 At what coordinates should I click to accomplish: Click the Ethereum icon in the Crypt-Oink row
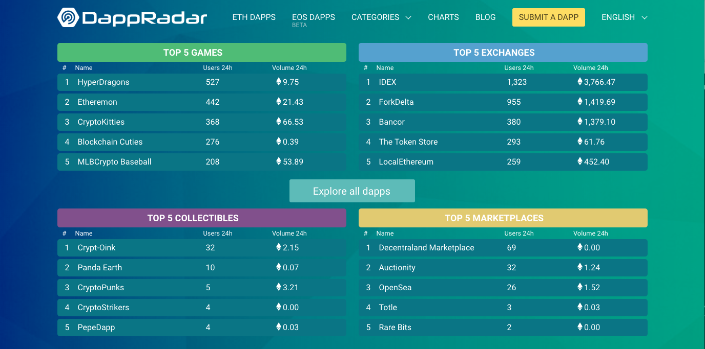tap(279, 247)
